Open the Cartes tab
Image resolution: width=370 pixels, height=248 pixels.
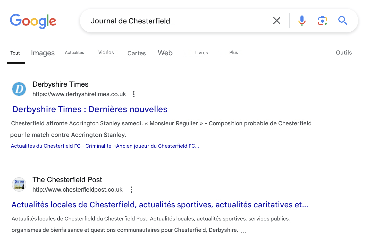click(x=137, y=53)
